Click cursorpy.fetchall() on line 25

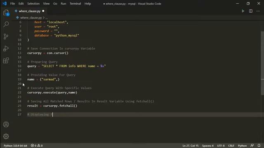(x=60, y=106)
